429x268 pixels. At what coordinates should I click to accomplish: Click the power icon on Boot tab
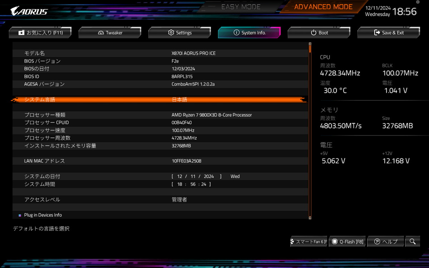(314, 33)
